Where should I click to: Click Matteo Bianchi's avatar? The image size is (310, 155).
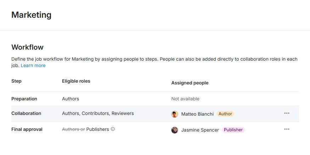point(175,114)
